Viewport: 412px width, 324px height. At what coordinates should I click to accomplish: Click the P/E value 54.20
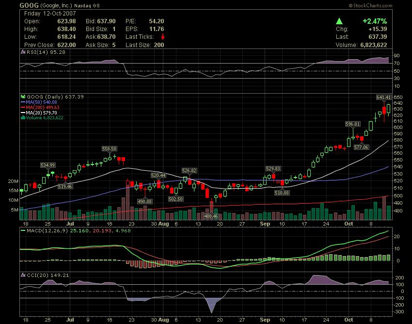[x=157, y=21]
